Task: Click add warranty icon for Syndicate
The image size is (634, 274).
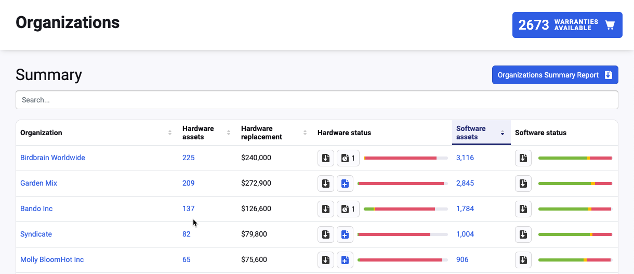Action: 345,234
